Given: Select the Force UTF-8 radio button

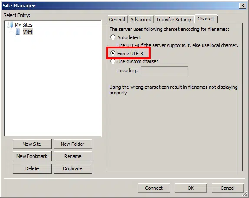Looking at the screenshot, I should [x=113, y=53].
